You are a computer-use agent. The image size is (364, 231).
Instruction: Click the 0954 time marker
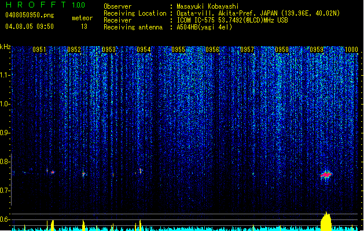(x=144, y=50)
